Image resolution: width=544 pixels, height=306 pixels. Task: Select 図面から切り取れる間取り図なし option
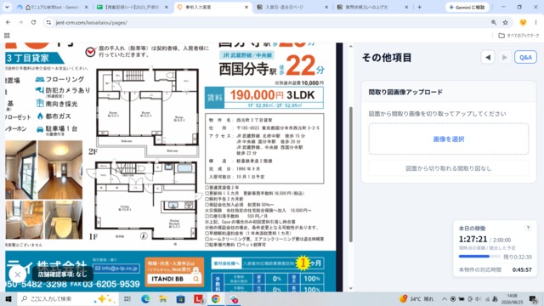(449, 168)
